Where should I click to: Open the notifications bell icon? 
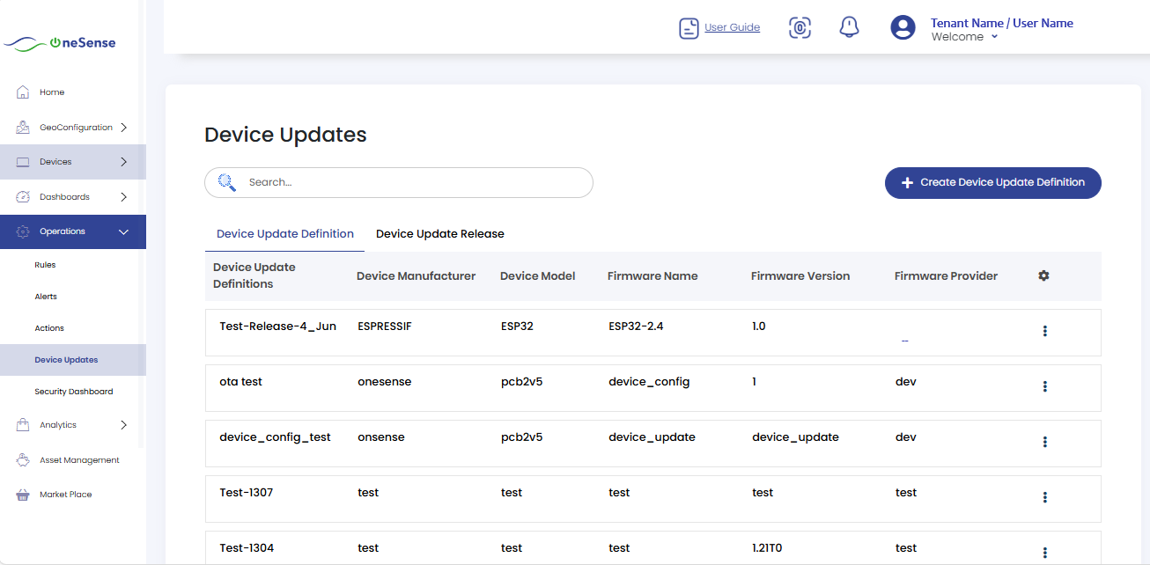point(848,27)
